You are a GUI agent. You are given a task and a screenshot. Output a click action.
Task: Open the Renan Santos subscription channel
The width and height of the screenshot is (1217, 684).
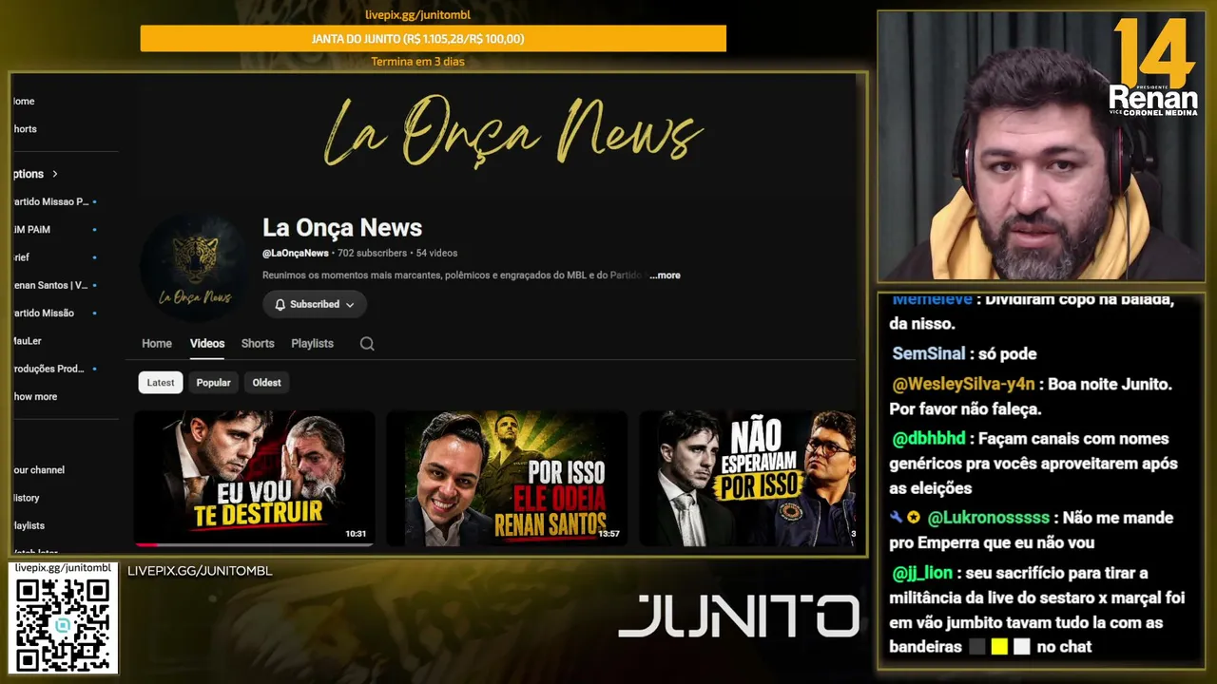coord(54,285)
